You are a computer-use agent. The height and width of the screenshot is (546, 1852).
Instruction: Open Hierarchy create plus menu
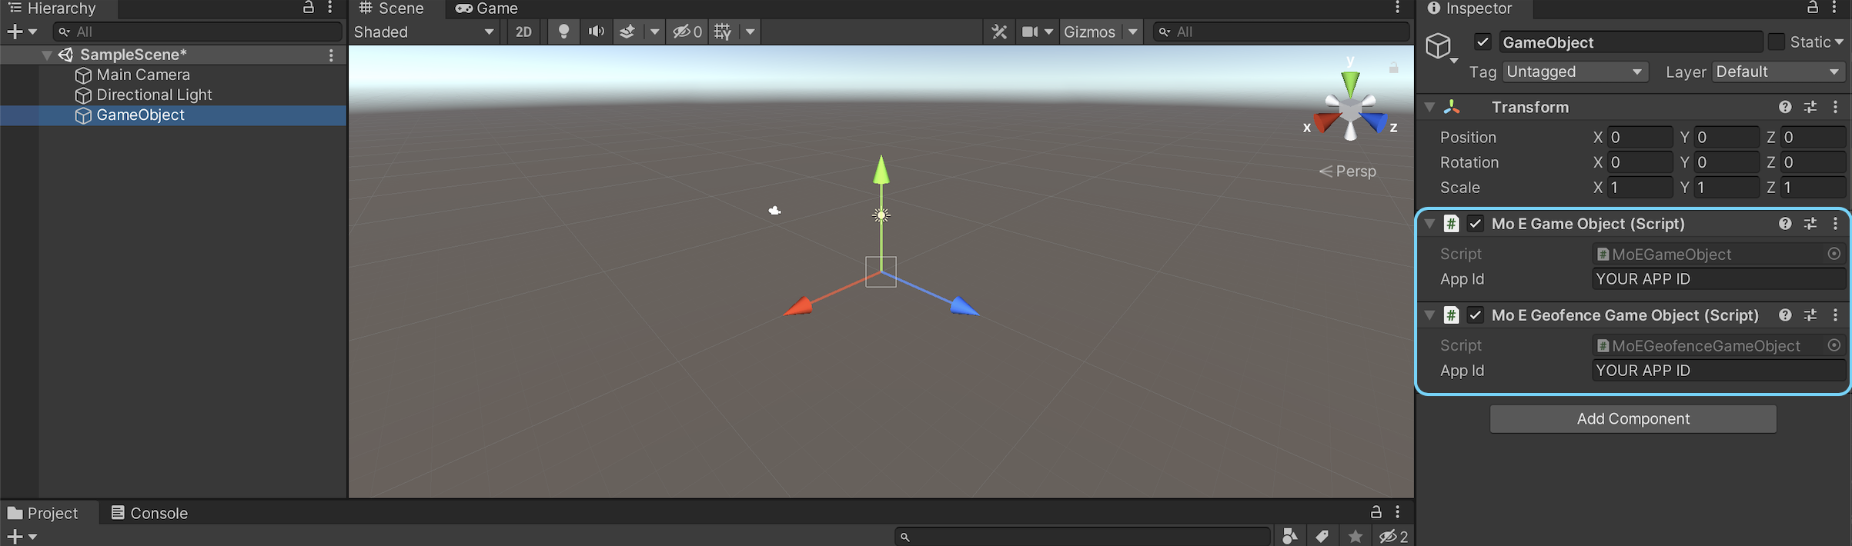pyautogui.click(x=21, y=32)
